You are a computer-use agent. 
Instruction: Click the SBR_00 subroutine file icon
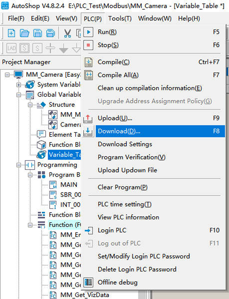click(x=53, y=195)
